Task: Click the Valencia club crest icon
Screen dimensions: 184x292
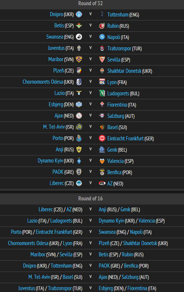Action: point(102,161)
